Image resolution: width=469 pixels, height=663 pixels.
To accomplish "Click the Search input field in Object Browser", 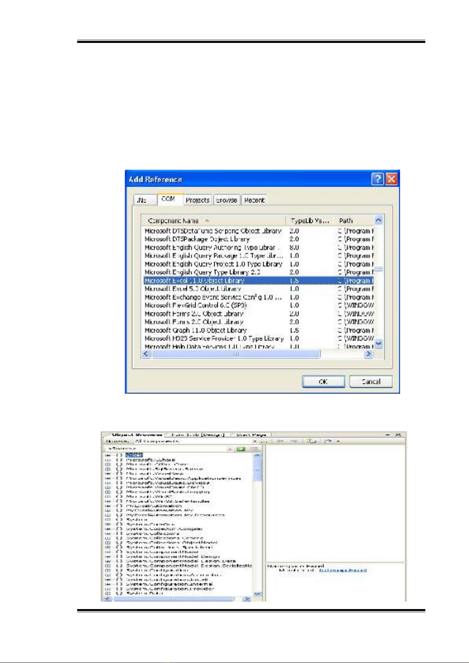I will coord(165,449).
